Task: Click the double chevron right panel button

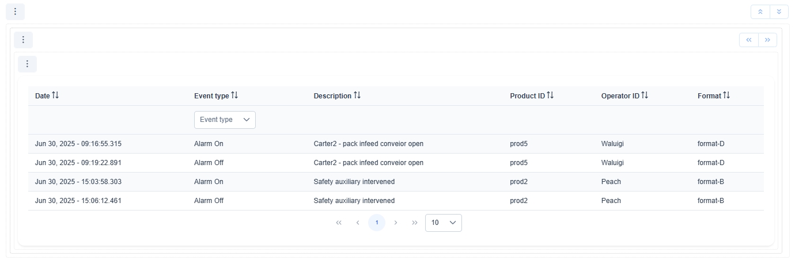Action: (x=767, y=40)
